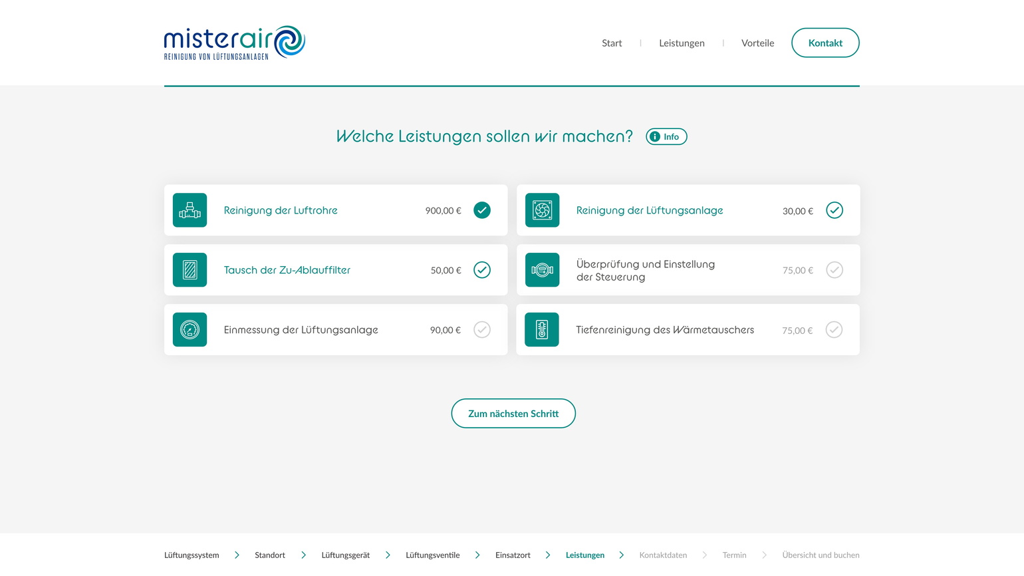The height and width of the screenshot is (576, 1024).
Task: Click Tiefenreinigung des Wärmetauschers label
Action: click(x=665, y=330)
